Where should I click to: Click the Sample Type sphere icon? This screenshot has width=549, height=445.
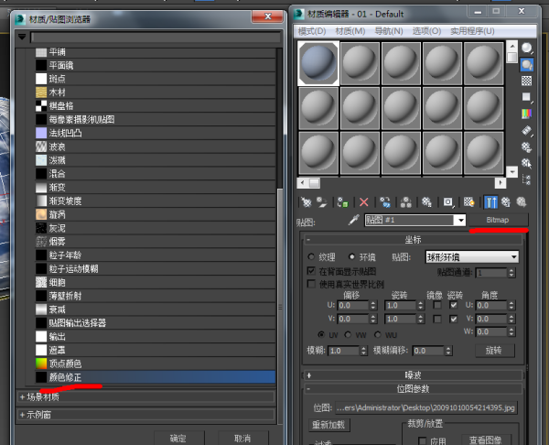tap(527, 48)
